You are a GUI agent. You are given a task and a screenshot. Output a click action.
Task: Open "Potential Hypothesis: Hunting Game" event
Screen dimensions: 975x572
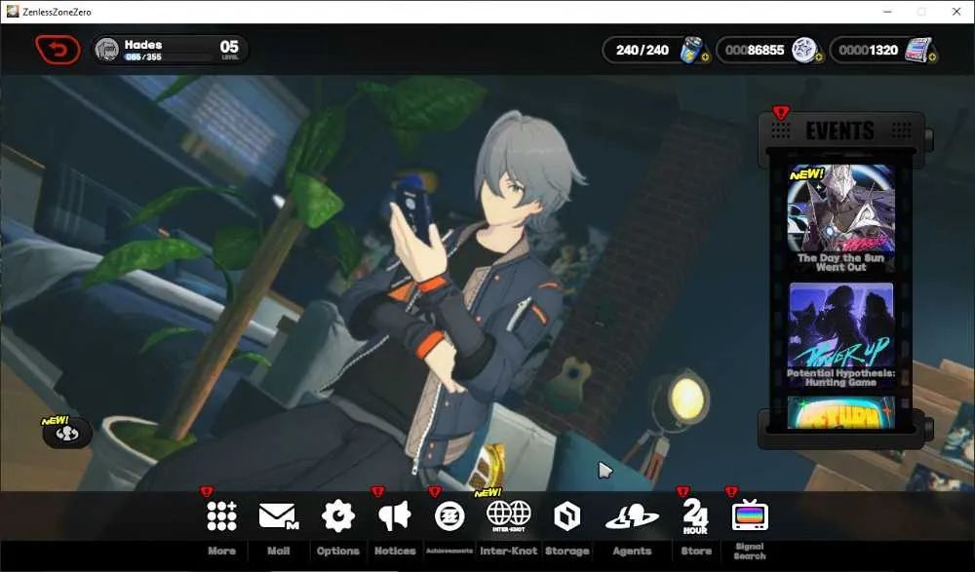pos(840,336)
